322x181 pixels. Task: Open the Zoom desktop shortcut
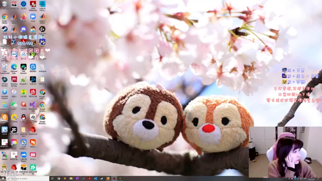point(33,16)
